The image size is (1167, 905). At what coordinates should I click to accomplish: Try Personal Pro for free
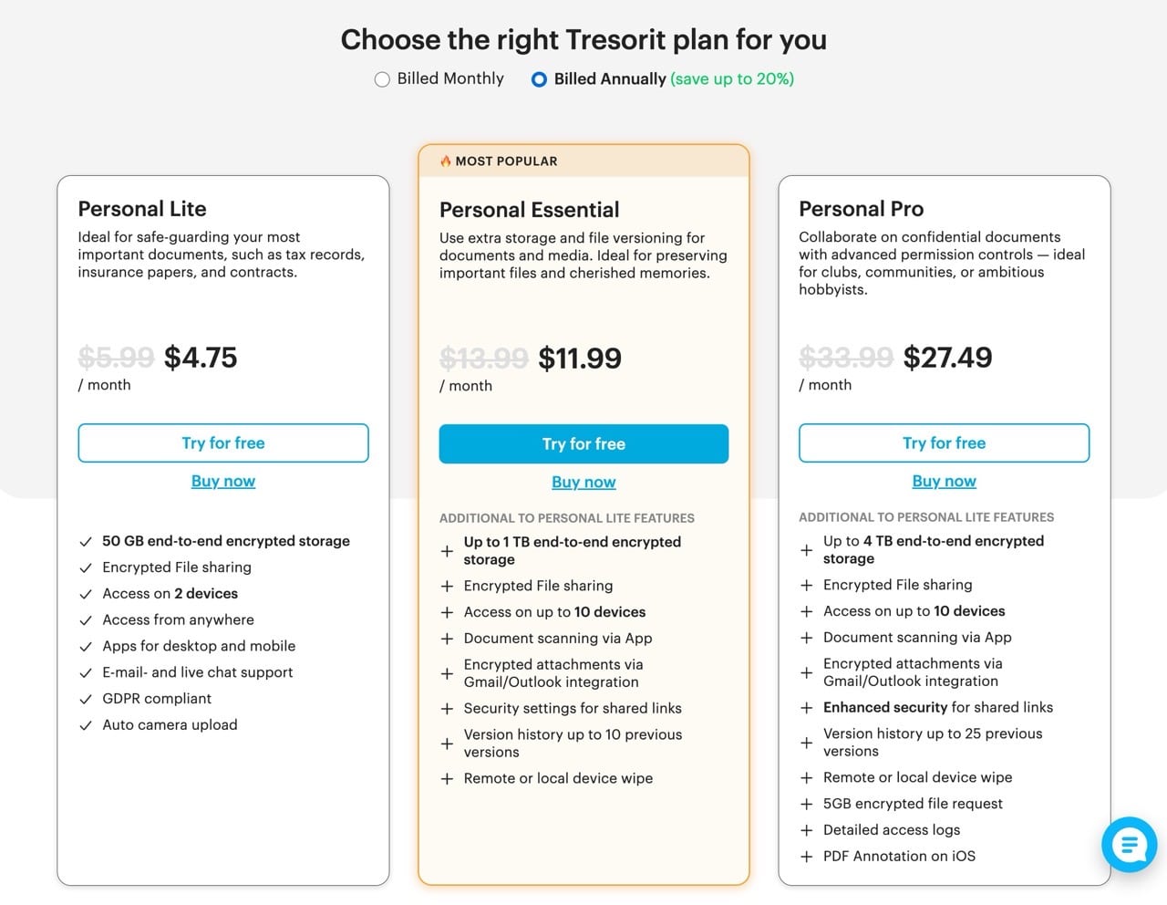click(x=944, y=442)
